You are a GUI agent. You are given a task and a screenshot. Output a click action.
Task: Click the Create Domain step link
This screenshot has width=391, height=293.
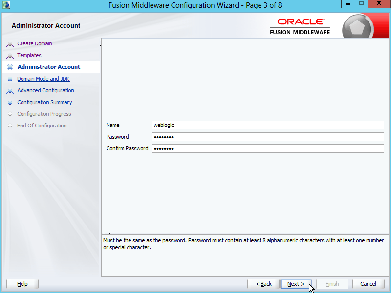pyautogui.click(x=35, y=43)
